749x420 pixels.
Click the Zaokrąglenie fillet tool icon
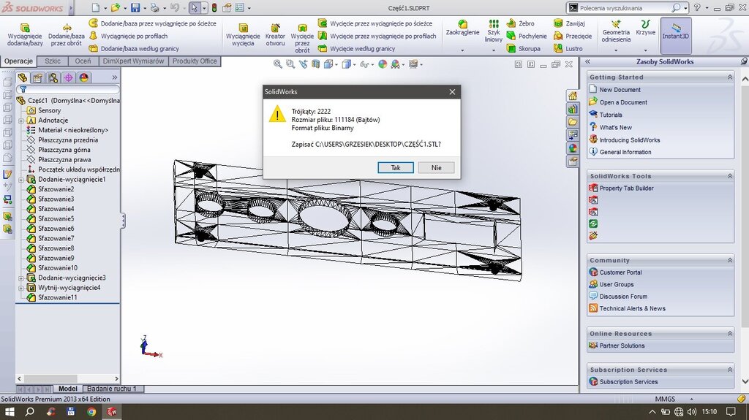[462, 23]
